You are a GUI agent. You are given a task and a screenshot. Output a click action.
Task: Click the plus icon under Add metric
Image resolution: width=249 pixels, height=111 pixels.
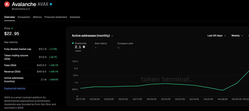click(96, 48)
